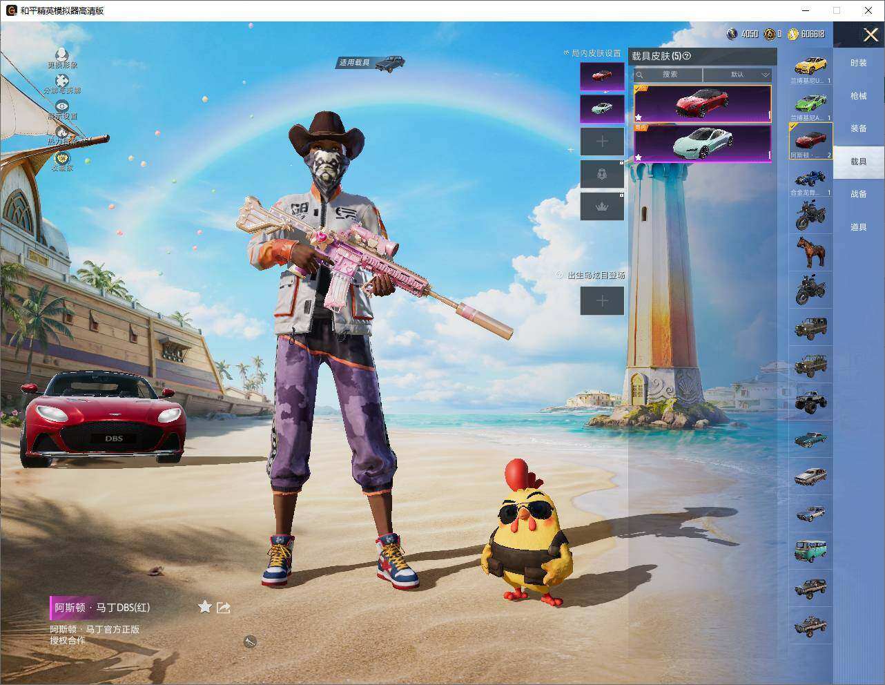Open the 更换形象 avatar icon
The height and width of the screenshot is (685, 885).
[62, 54]
